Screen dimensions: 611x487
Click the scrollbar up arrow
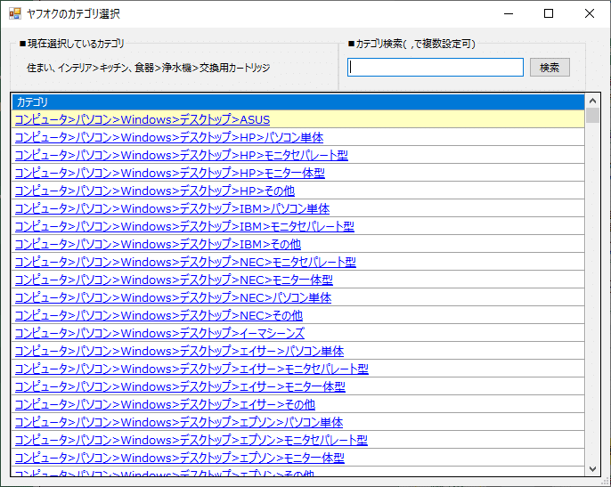point(592,101)
